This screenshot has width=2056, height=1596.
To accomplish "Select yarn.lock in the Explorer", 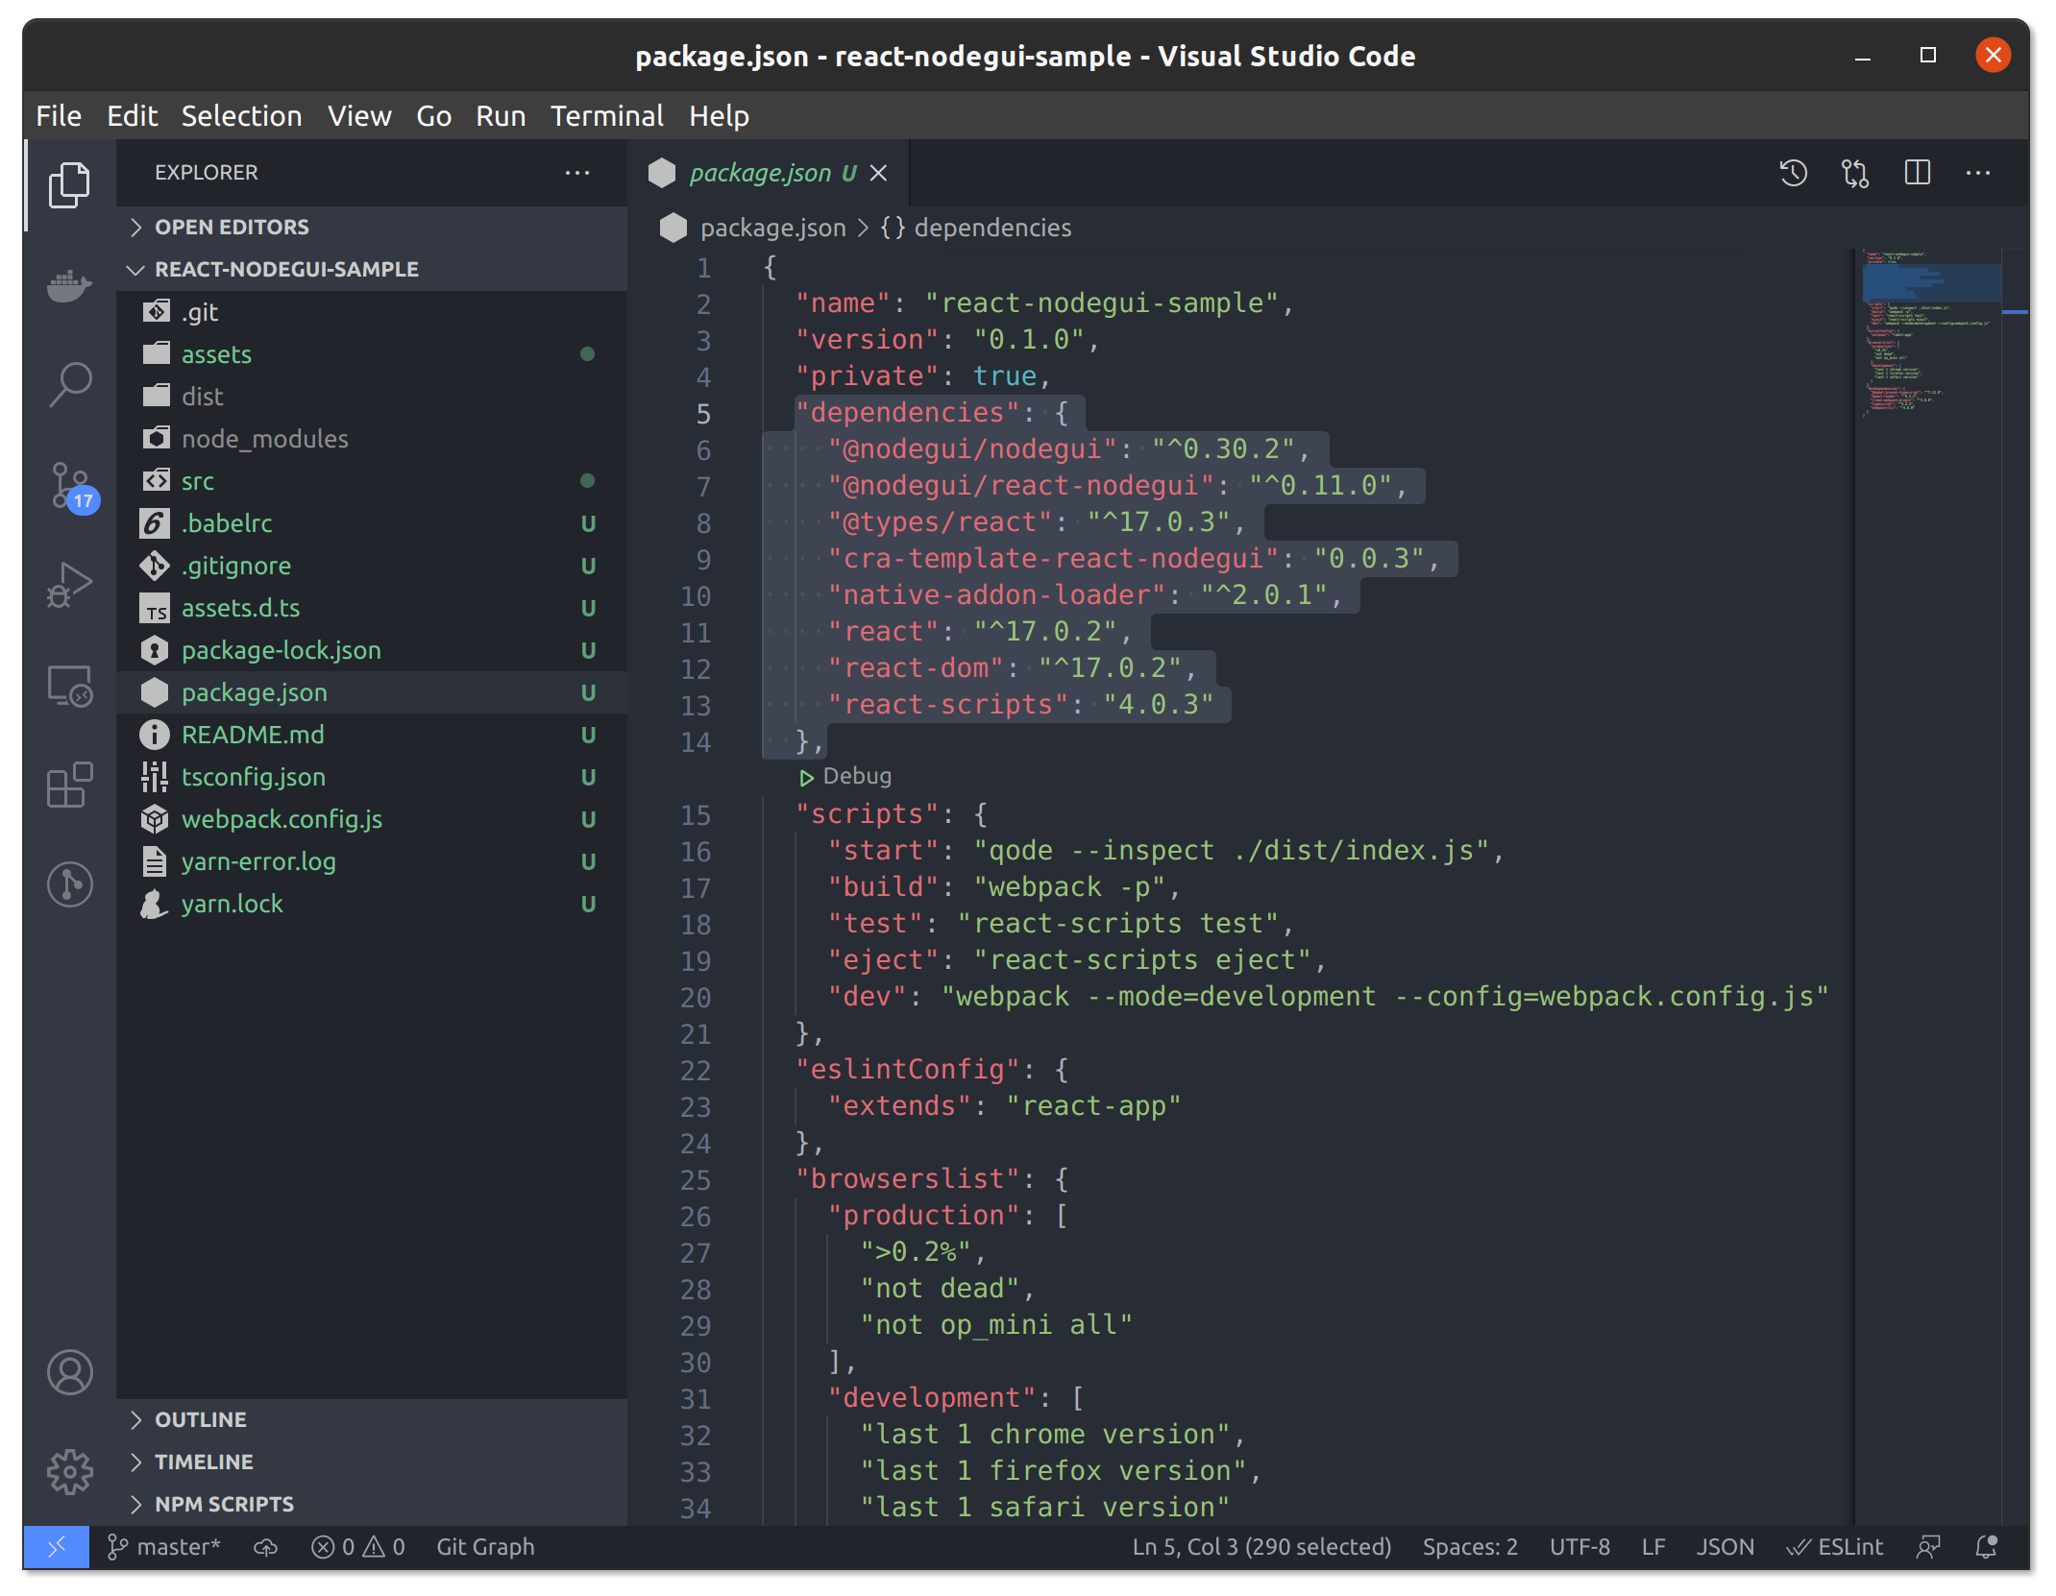I will [232, 903].
